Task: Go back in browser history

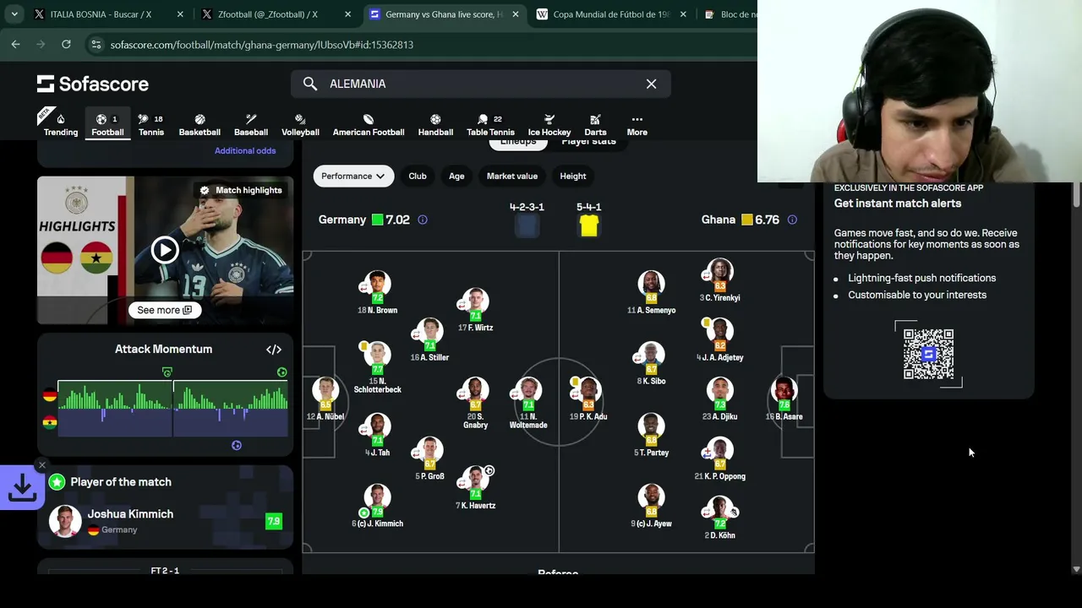Action: (x=16, y=45)
